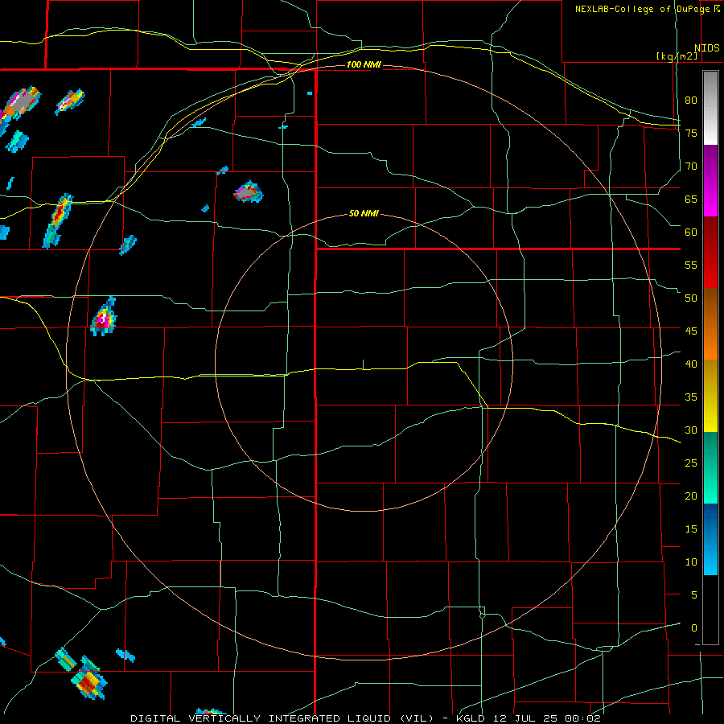724x724 pixels.
Task: Select the 50 value on the VIL scale
Action: 691,298
